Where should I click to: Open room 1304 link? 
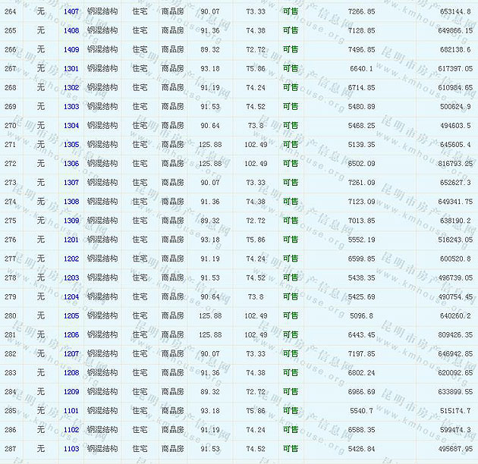click(x=71, y=125)
